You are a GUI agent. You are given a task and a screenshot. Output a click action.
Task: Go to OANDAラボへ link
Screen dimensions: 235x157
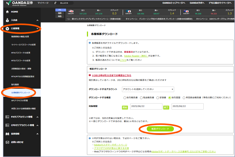click(197, 3)
